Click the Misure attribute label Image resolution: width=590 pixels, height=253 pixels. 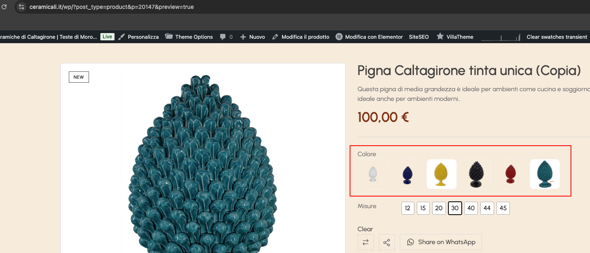367,206
